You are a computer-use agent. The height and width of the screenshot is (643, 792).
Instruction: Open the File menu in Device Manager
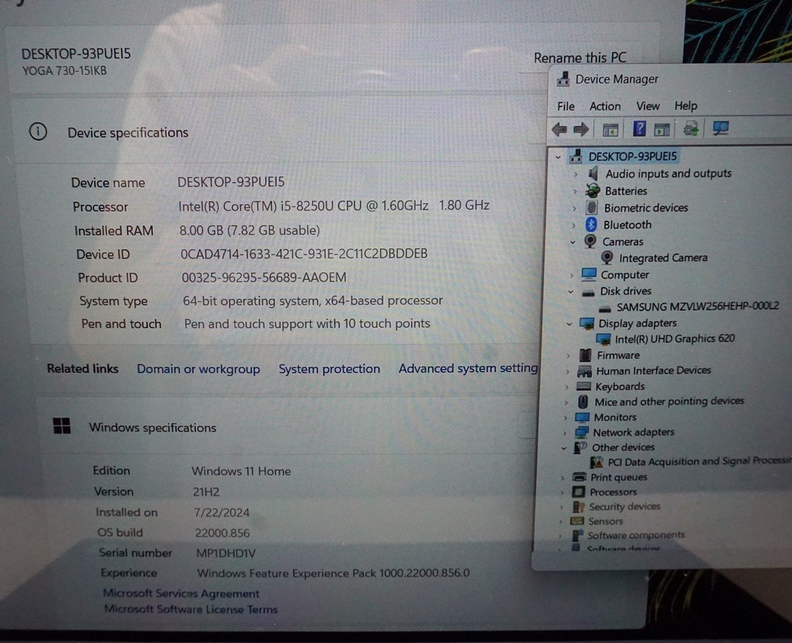tap(566, 106)
